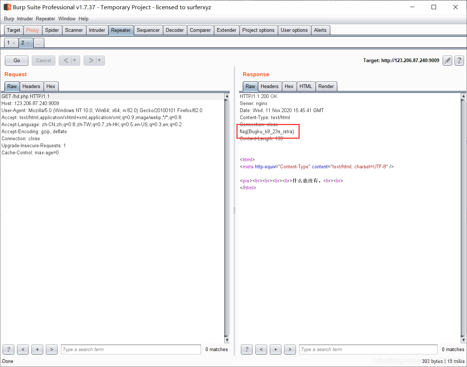Open the Window menu

67,18
